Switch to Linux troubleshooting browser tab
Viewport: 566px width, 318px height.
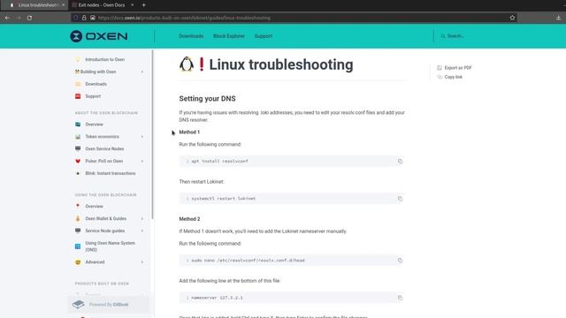tap(34, 5)
